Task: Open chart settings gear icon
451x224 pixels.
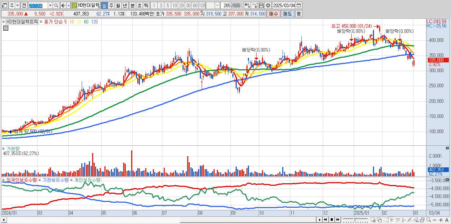Action: click(268, 6)
